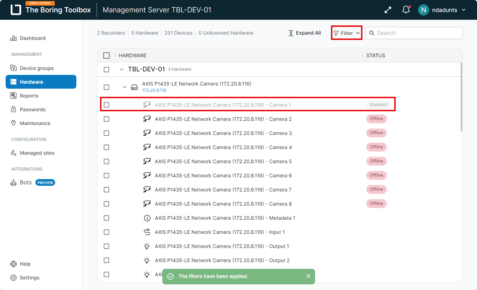Check the TBL-DEV-01 recorder checkbox
Image resolution: width=477 pixels, height=290 pixels.
(106, 70)
